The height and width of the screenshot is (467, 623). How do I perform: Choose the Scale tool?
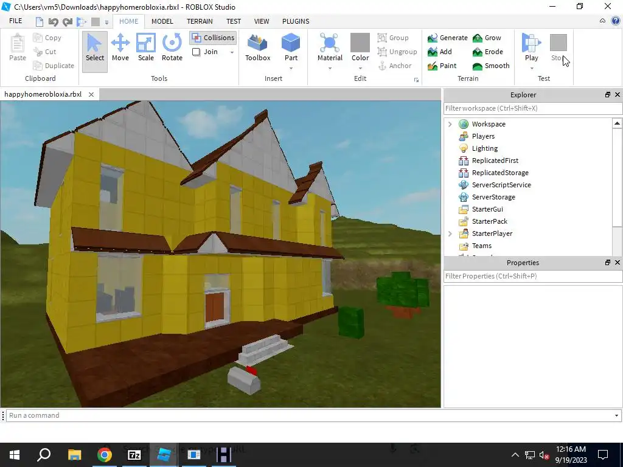pos(146,47)
